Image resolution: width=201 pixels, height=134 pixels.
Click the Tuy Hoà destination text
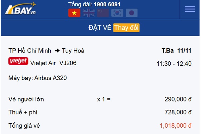pos(73,51)
